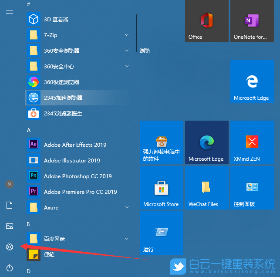Open the 百度网盘 folder entry

click(78, 239)
